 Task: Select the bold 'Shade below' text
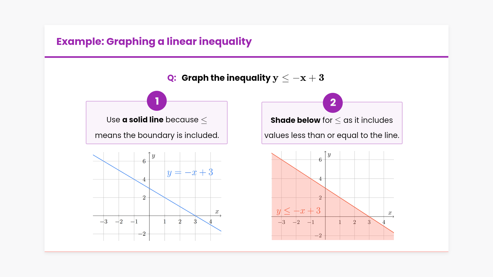click(295, 120)
